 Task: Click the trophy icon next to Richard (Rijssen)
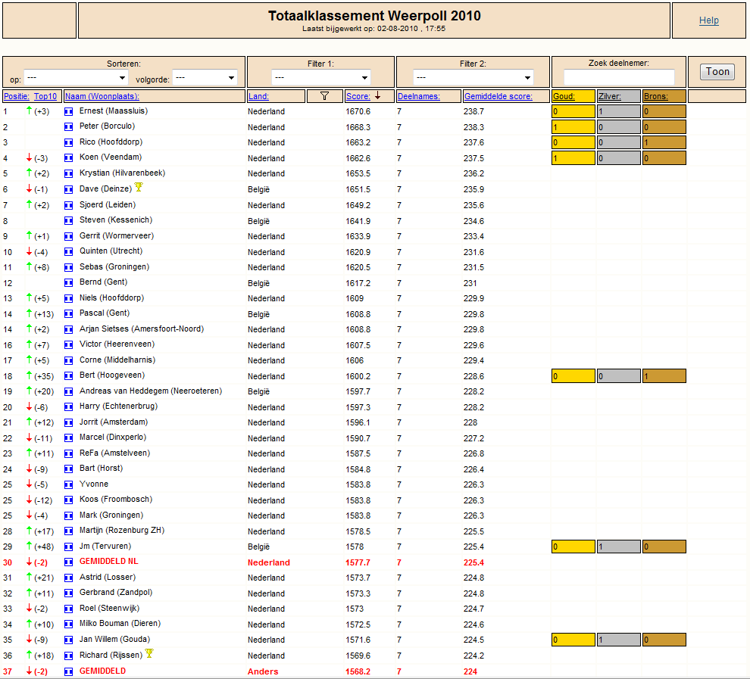(149, 653)
